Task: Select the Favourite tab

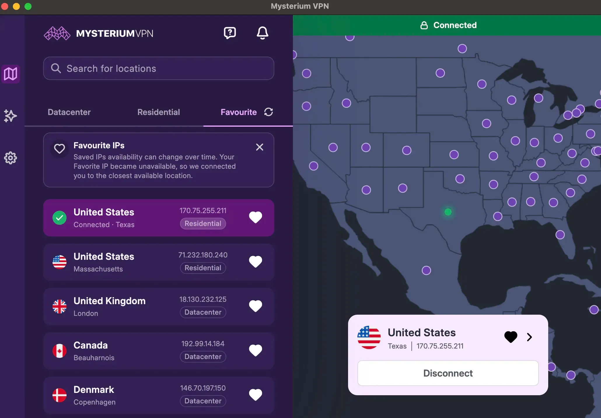Action: [239, 112]
